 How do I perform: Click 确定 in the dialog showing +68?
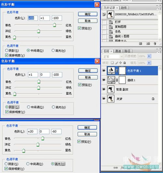88,14
